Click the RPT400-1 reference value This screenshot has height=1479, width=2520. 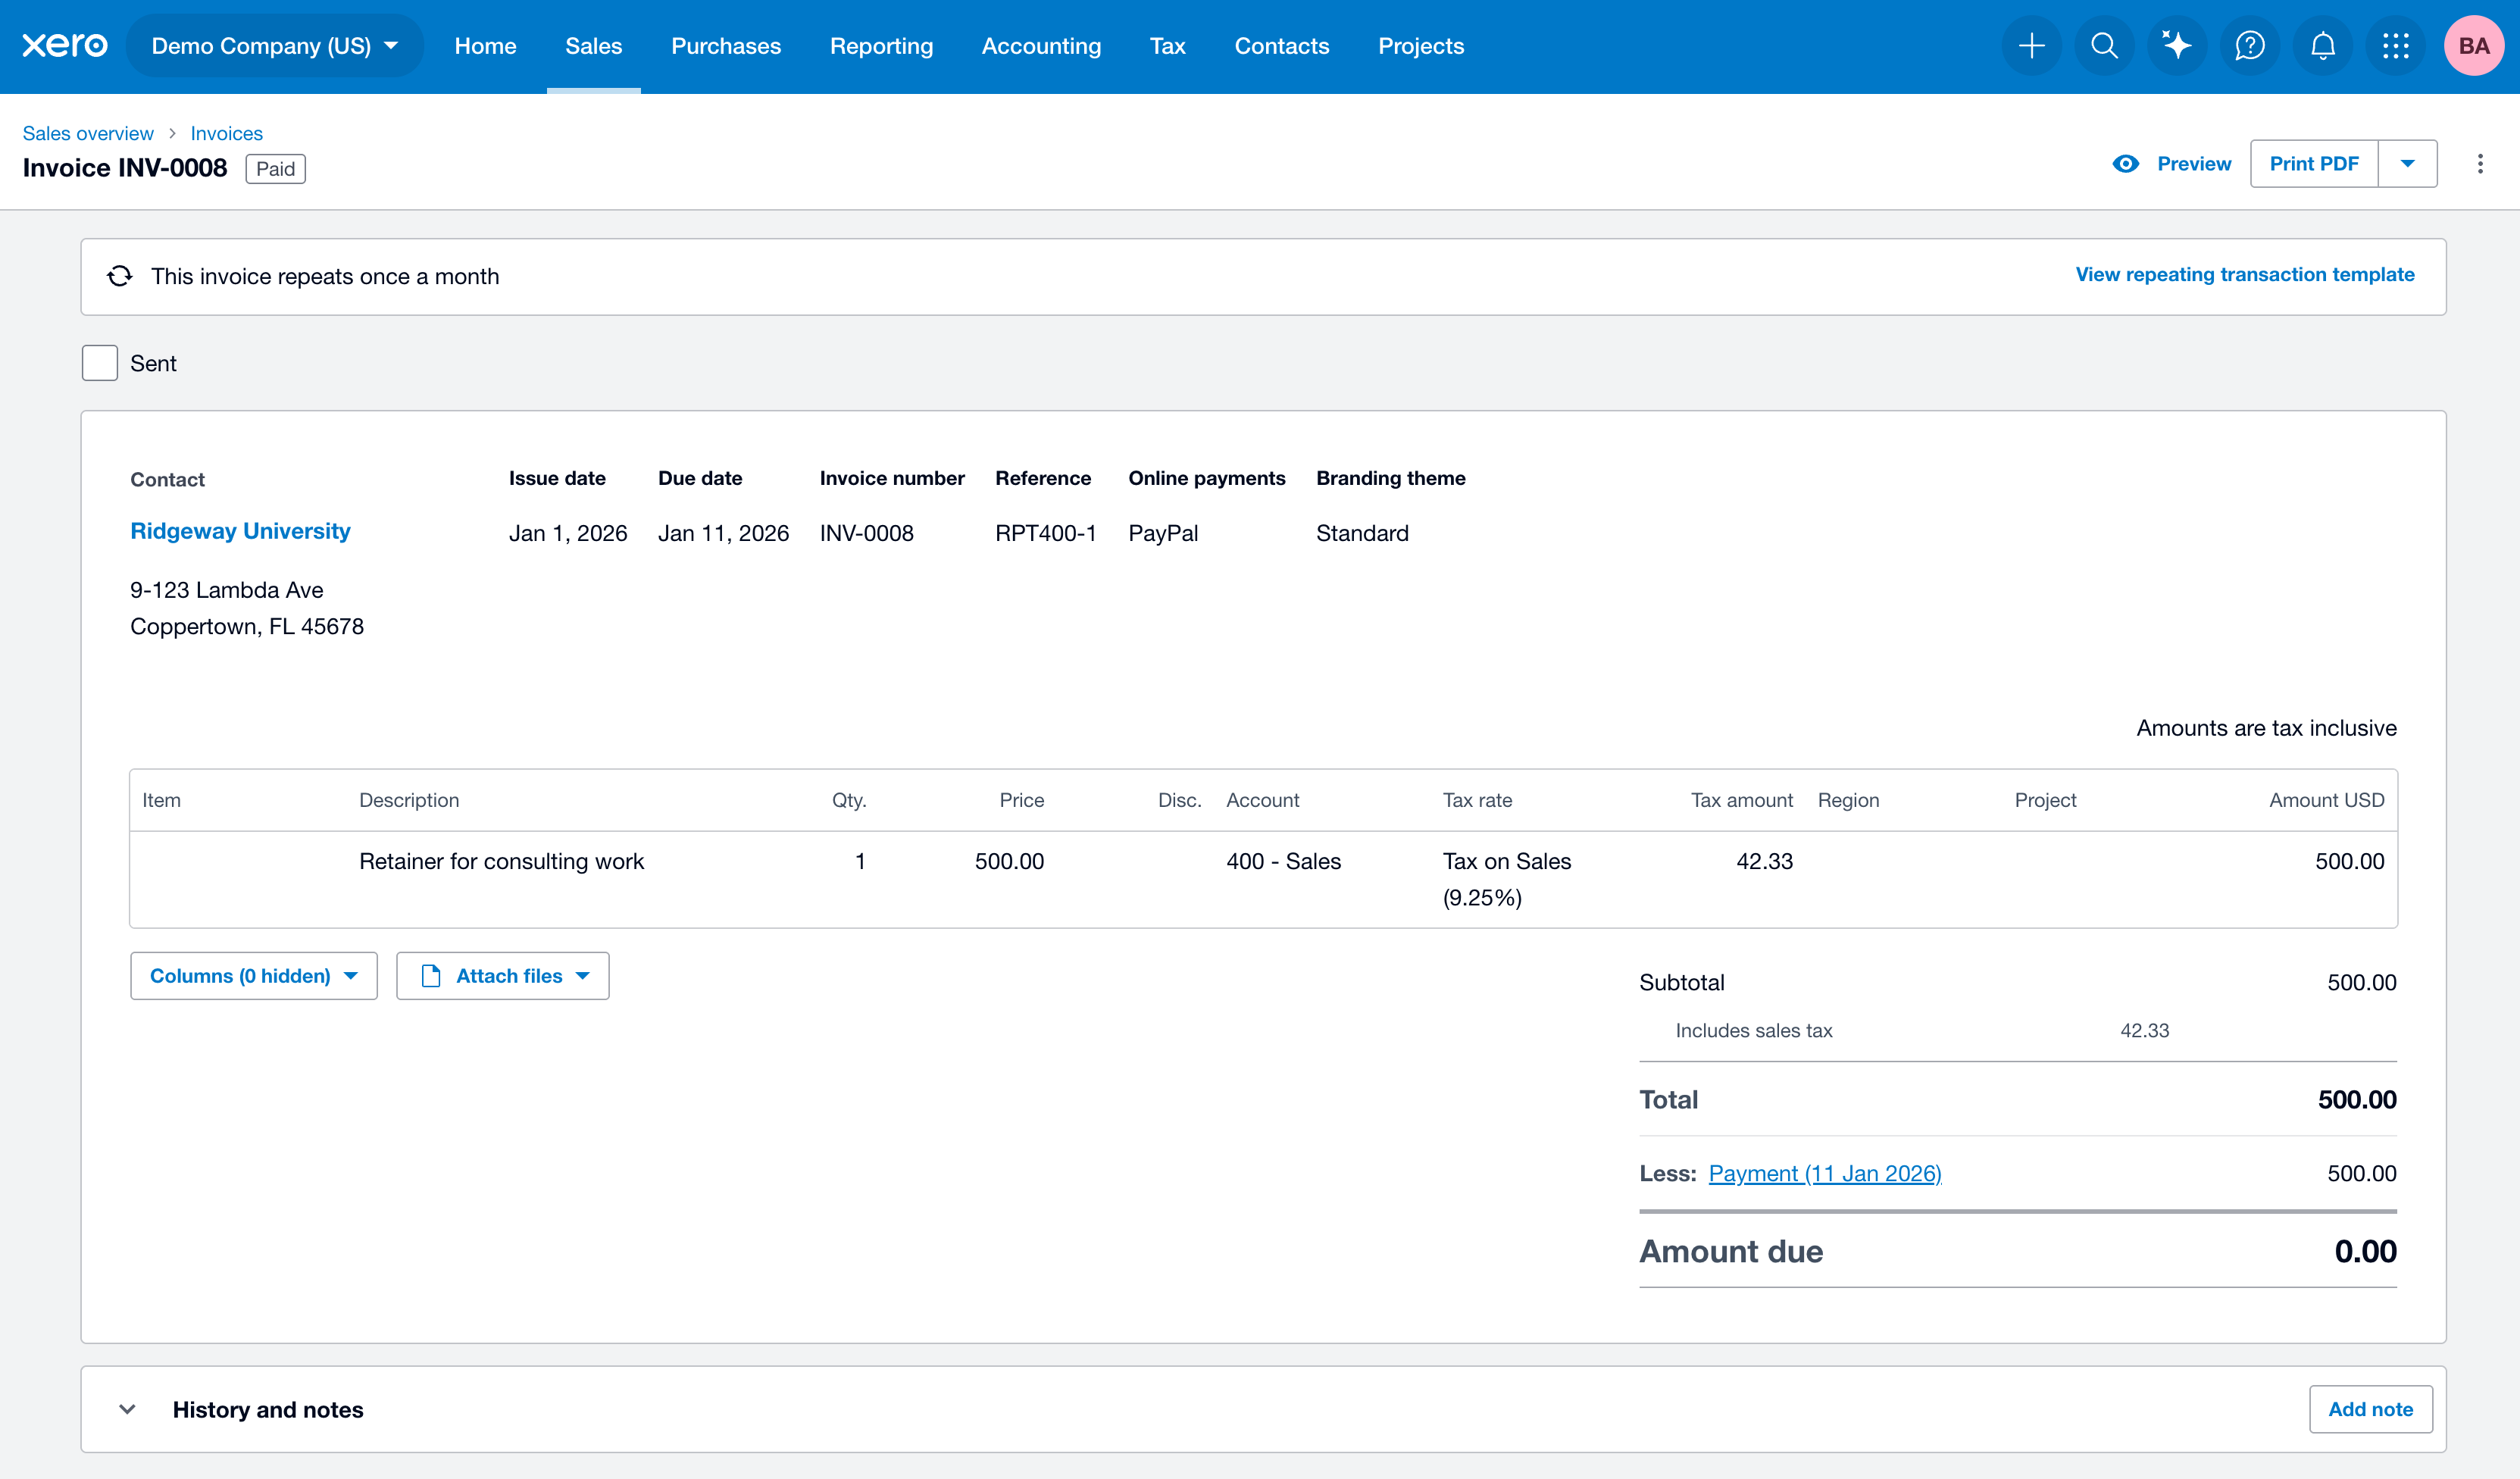coord(1046,533)
